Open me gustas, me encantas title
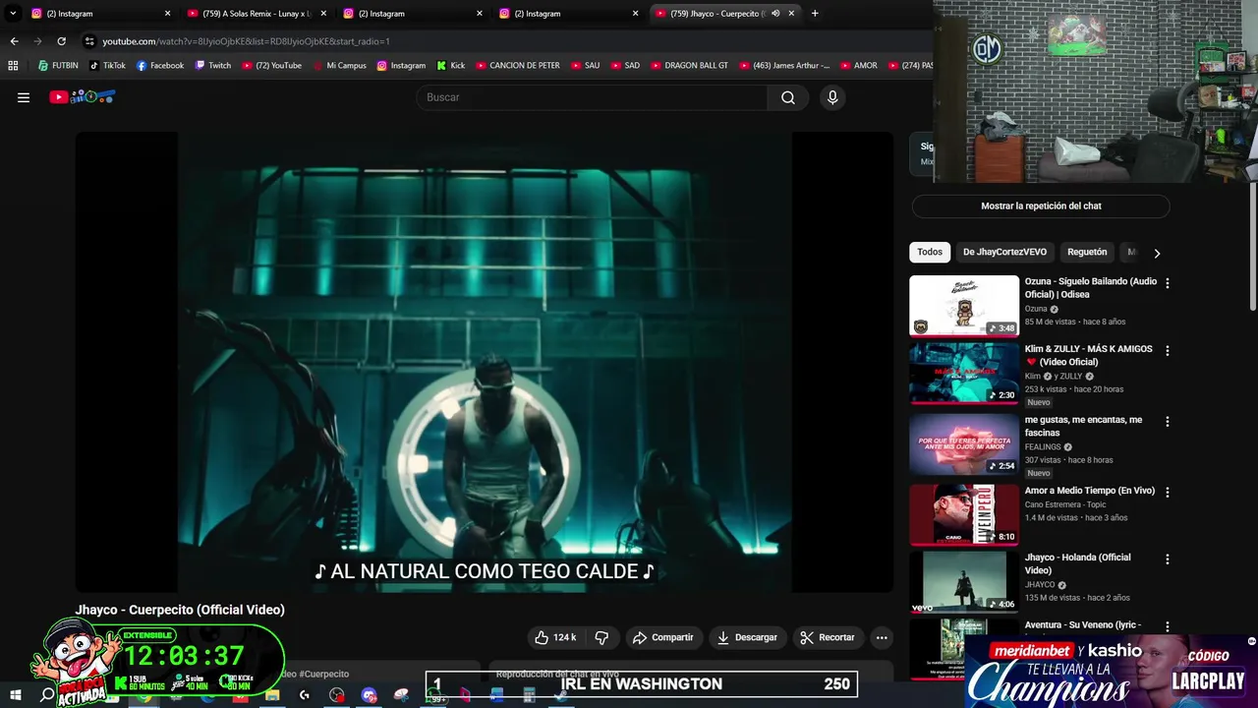 tap(1083, 426)
